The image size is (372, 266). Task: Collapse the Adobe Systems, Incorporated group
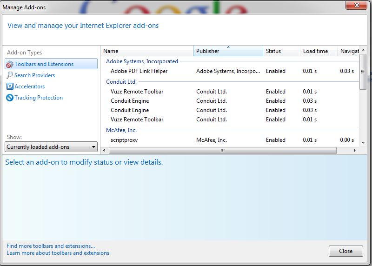(x=142, y=61)
